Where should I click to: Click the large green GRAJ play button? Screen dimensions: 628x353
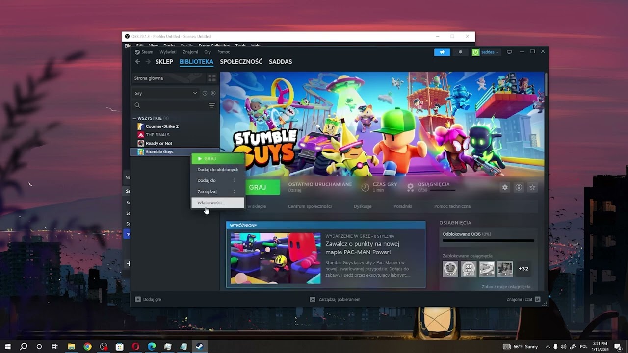[258, 187]
